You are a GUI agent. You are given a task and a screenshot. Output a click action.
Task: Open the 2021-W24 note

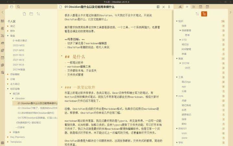(18, 65)
